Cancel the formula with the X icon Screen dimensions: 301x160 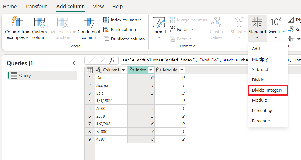tap(92, 60)
